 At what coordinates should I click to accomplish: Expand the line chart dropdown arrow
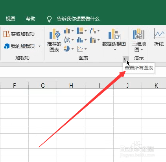pyautogui.click(x=72, y=40)
